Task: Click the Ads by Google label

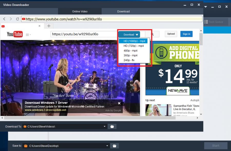Action: point(113,110)
